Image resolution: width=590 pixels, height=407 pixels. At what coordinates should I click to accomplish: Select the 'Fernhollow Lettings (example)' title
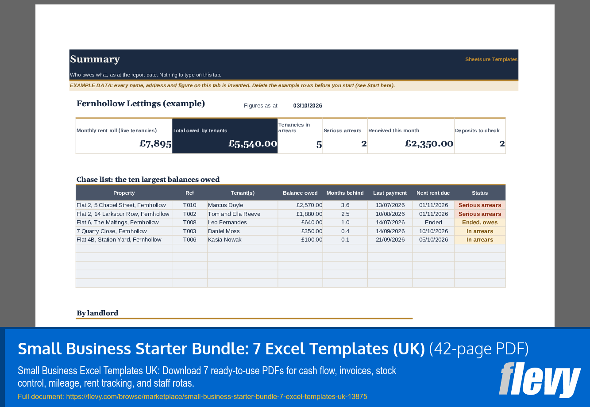141,104
